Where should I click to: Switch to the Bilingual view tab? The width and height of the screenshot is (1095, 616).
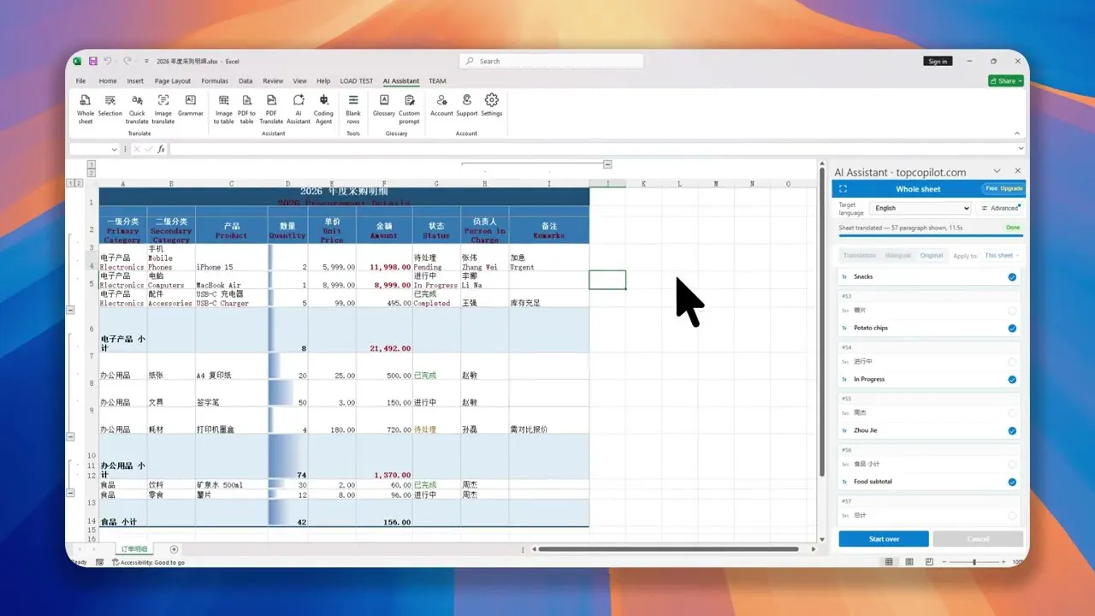coord(898,256)
